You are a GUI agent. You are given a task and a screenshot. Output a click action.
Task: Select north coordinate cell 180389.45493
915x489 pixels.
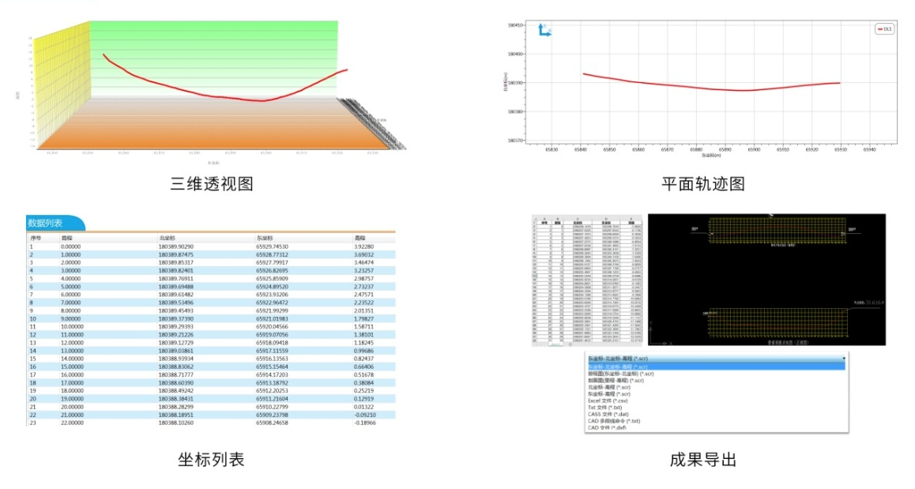coord(175,311)
